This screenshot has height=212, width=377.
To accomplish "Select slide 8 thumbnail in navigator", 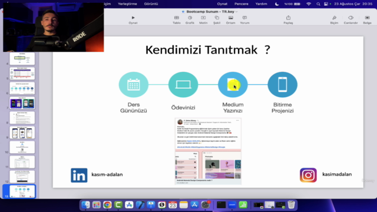I will click(x=22, y=118).
